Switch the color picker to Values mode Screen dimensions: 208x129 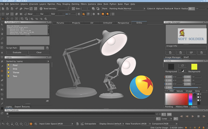pos(180,91)
